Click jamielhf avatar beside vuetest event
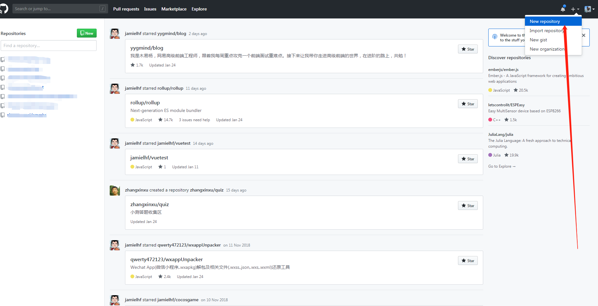This screenshot has width=598, height=306. [x=115, y=143]
